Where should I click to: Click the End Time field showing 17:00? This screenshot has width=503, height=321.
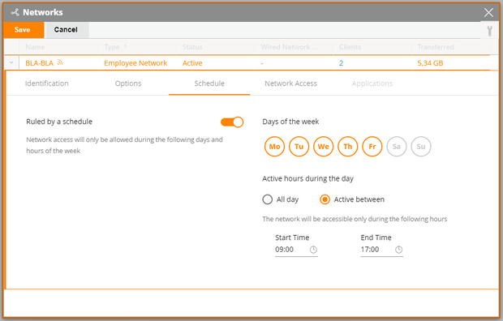[x=381, y=250]
